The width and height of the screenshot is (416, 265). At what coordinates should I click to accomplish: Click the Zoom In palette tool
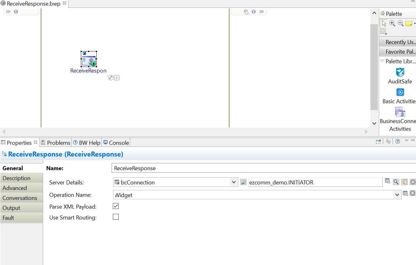click(x=392, y=23)
